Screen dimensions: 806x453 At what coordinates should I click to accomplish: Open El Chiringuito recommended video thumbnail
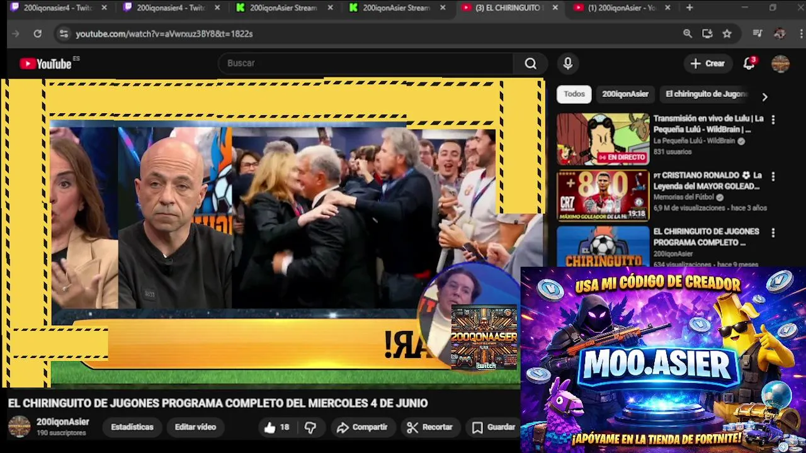coord(603,247)
